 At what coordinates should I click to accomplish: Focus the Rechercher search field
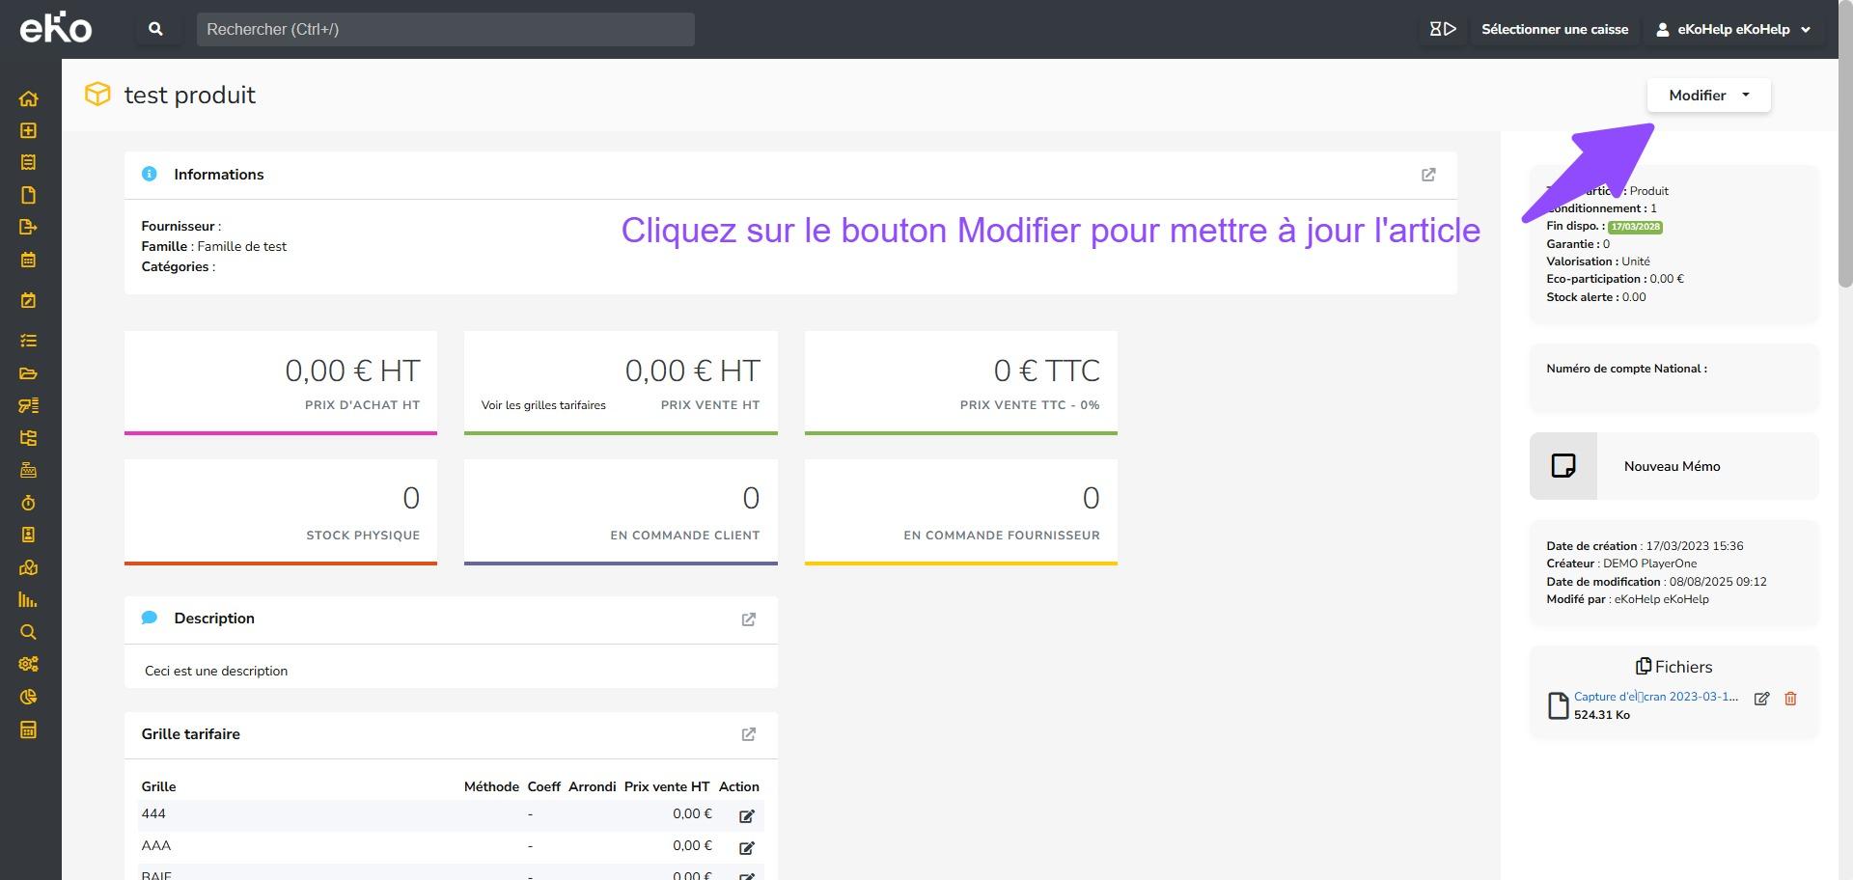pyautogui.click(x=445, y=29)
